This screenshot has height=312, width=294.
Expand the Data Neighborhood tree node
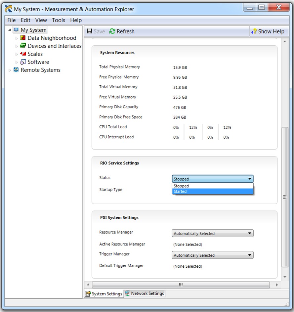click(x=17, y=38)
